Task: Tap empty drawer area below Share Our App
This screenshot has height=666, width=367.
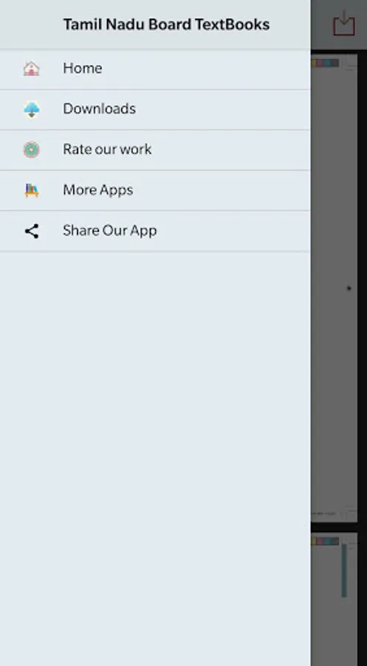Action: pos(155,459)
